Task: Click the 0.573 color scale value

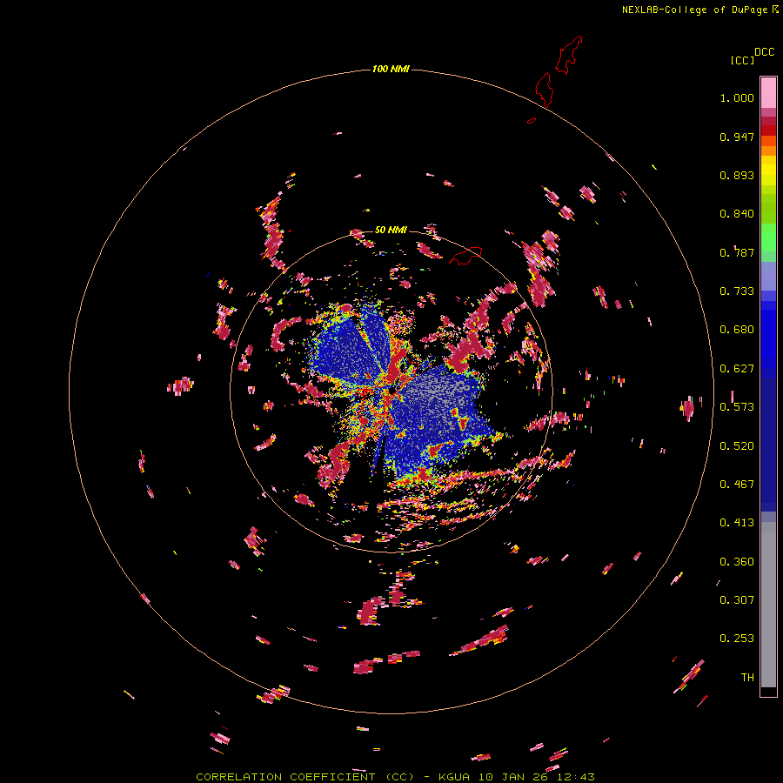Action: coord(737,407)
